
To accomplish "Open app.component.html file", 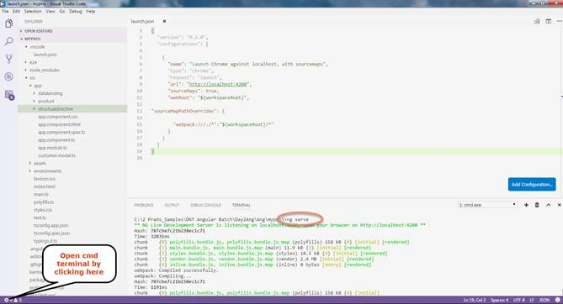I will (x=59, y=125).
